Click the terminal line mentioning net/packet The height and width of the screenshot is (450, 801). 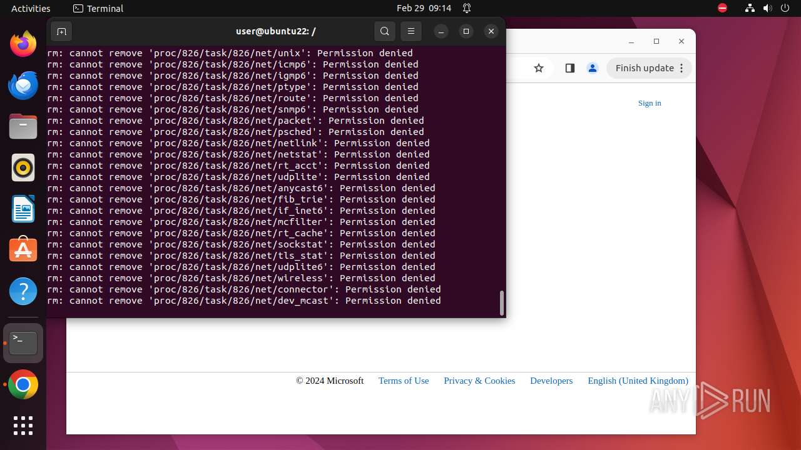pyautogui.click(x=236, y=121)
